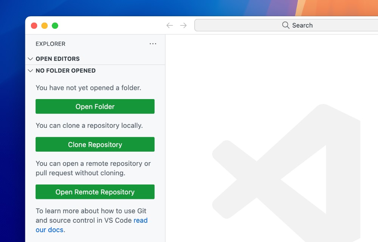Open Explorer Views and More Actions ellipsis
The image size is (378, 242).
point(153,44)
